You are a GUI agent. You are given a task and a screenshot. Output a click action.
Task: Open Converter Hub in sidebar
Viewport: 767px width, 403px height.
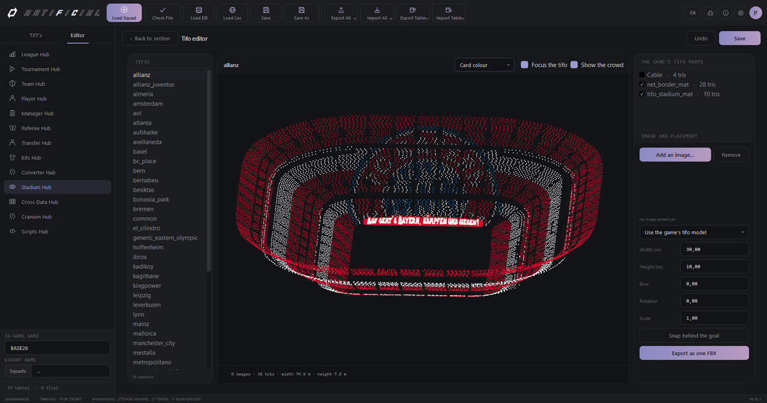(58, 172)
